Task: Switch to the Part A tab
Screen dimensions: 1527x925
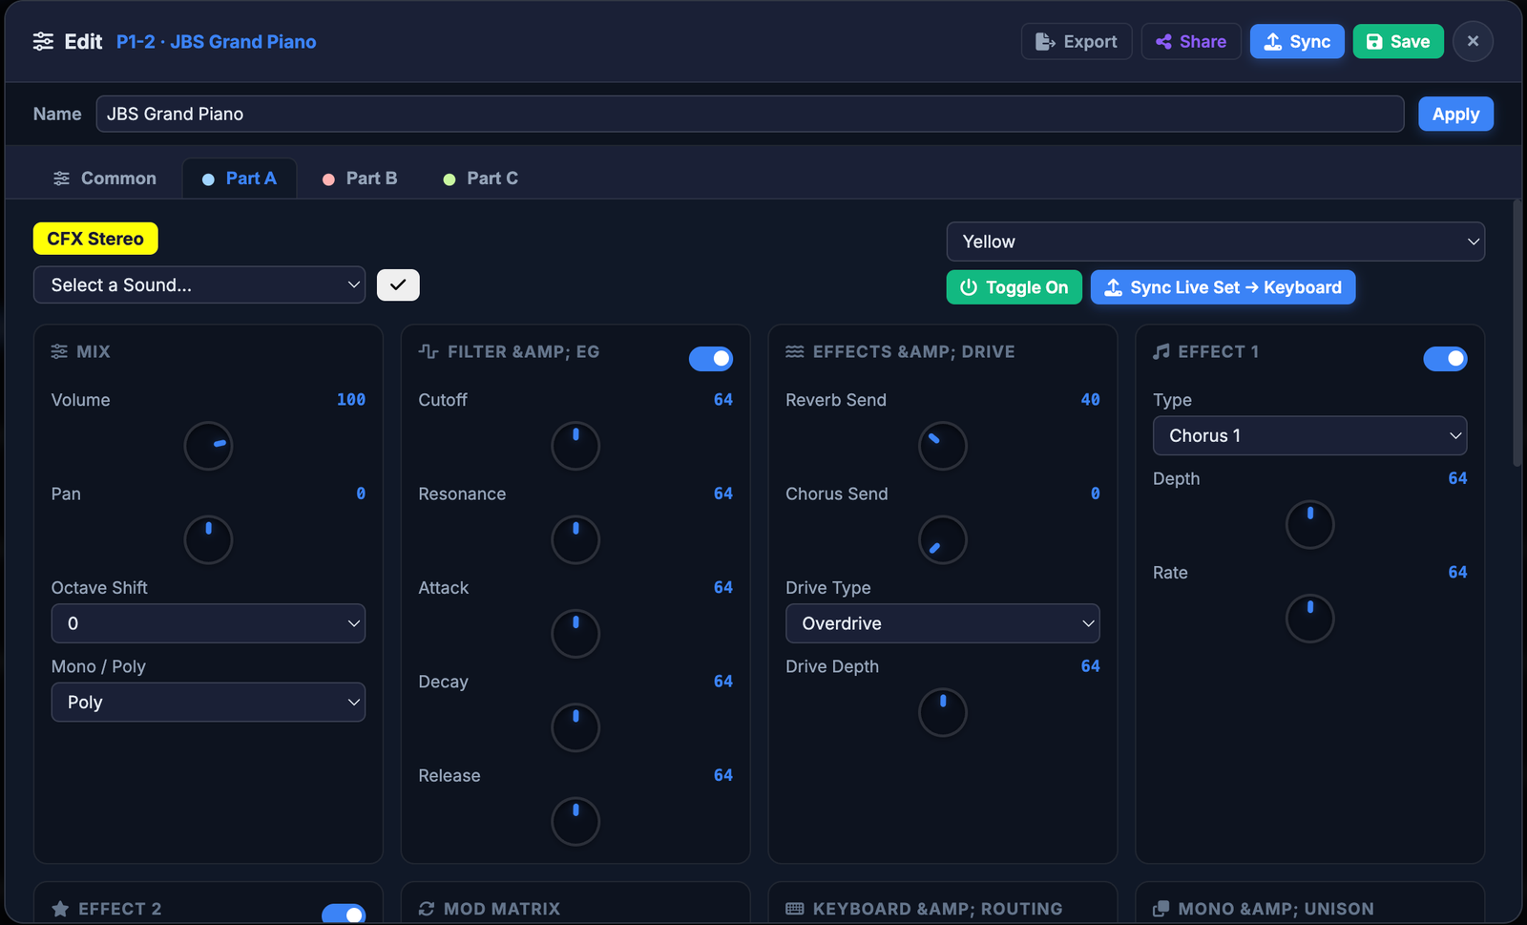Action: tap(240, 179)
